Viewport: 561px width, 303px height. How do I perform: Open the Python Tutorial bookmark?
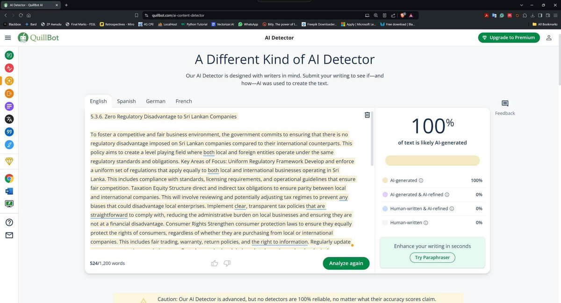[194, 24]
